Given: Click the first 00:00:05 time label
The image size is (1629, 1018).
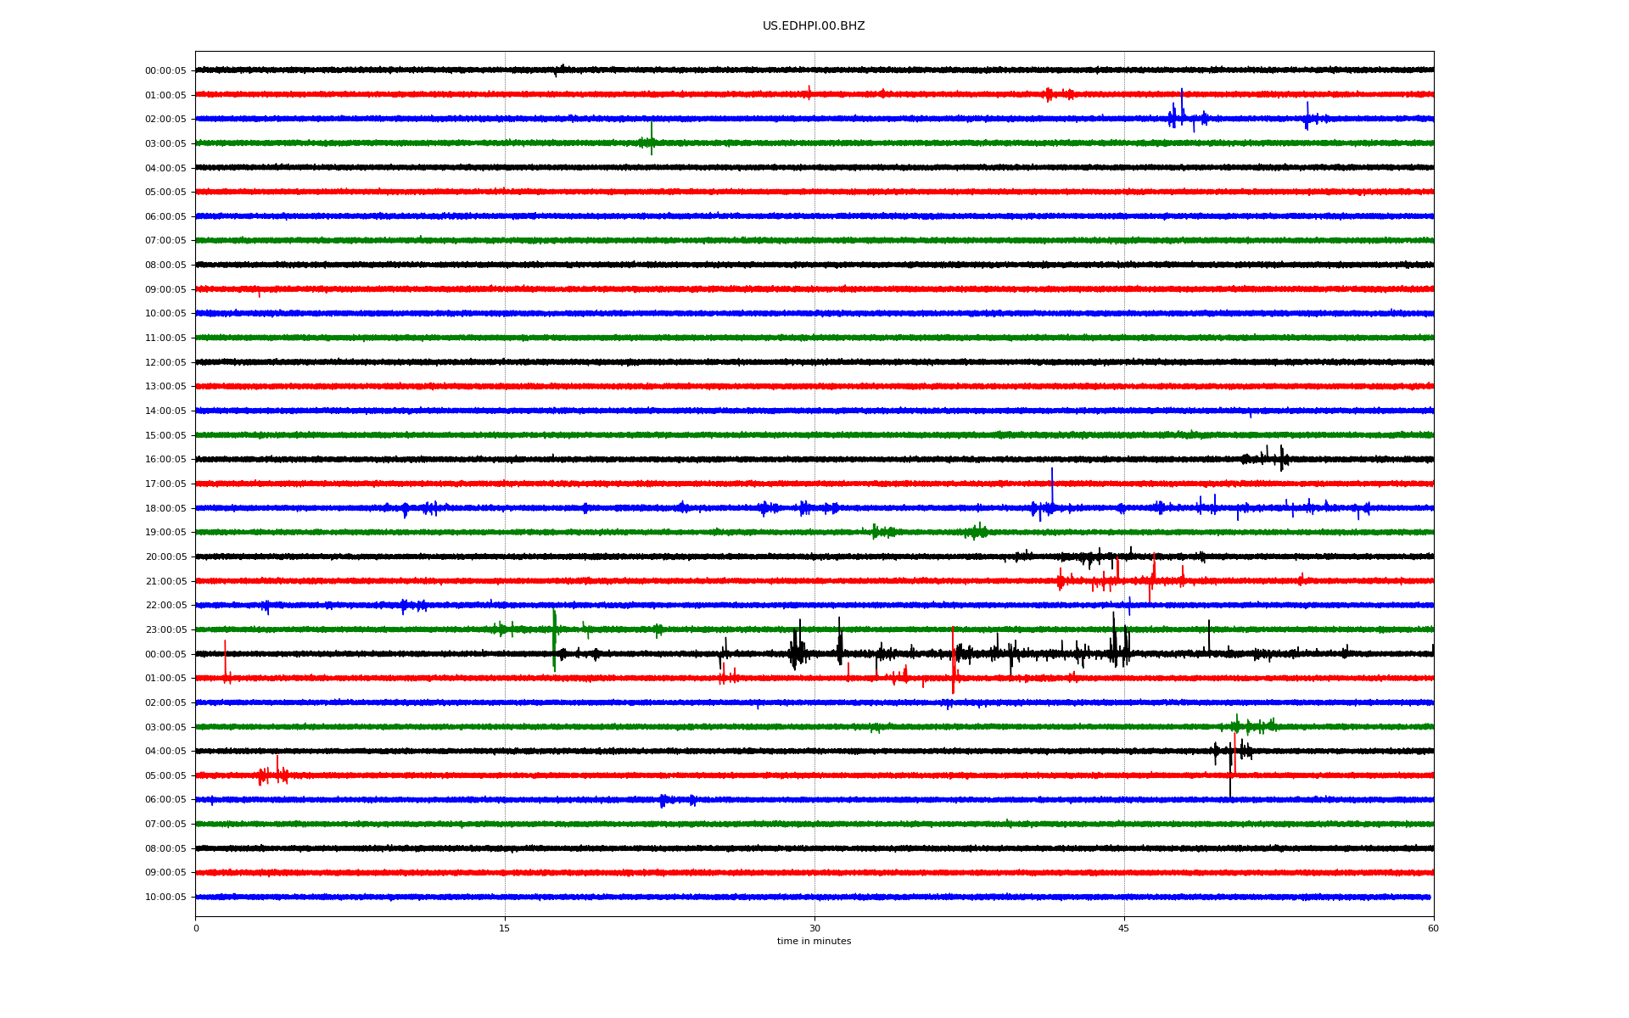Looking at the screenshot, I should tap(165, 71).
